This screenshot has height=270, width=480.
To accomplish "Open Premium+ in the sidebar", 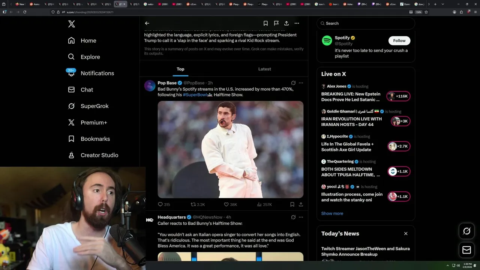I will pos(88,122).
